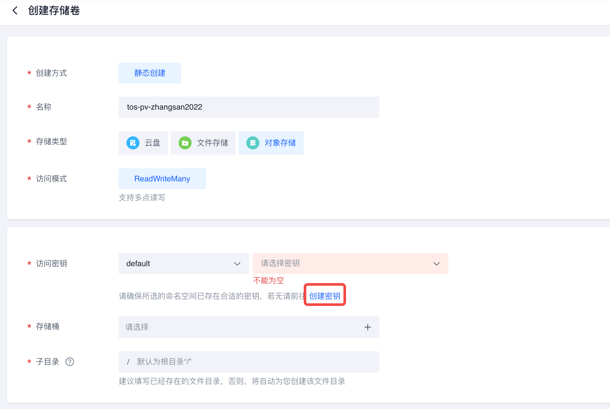
Task: Click the cloud disk (云盘) icon
Action: point(133,143)
